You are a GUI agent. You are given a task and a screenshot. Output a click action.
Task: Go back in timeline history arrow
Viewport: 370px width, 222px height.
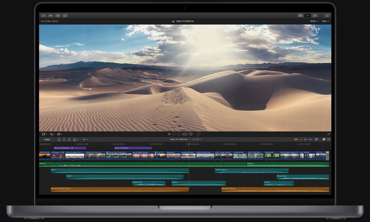pos(157,140)
